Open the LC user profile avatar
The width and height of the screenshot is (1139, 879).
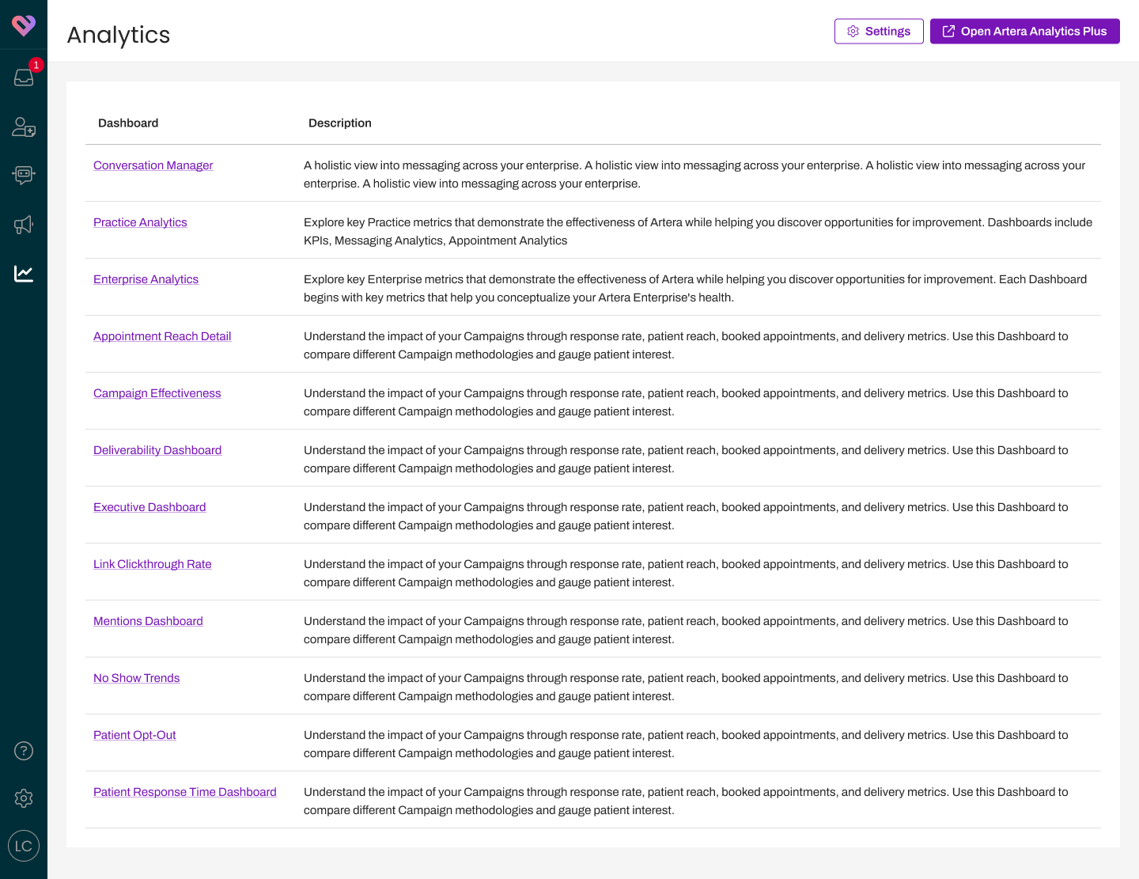click(x=24, y=846)
